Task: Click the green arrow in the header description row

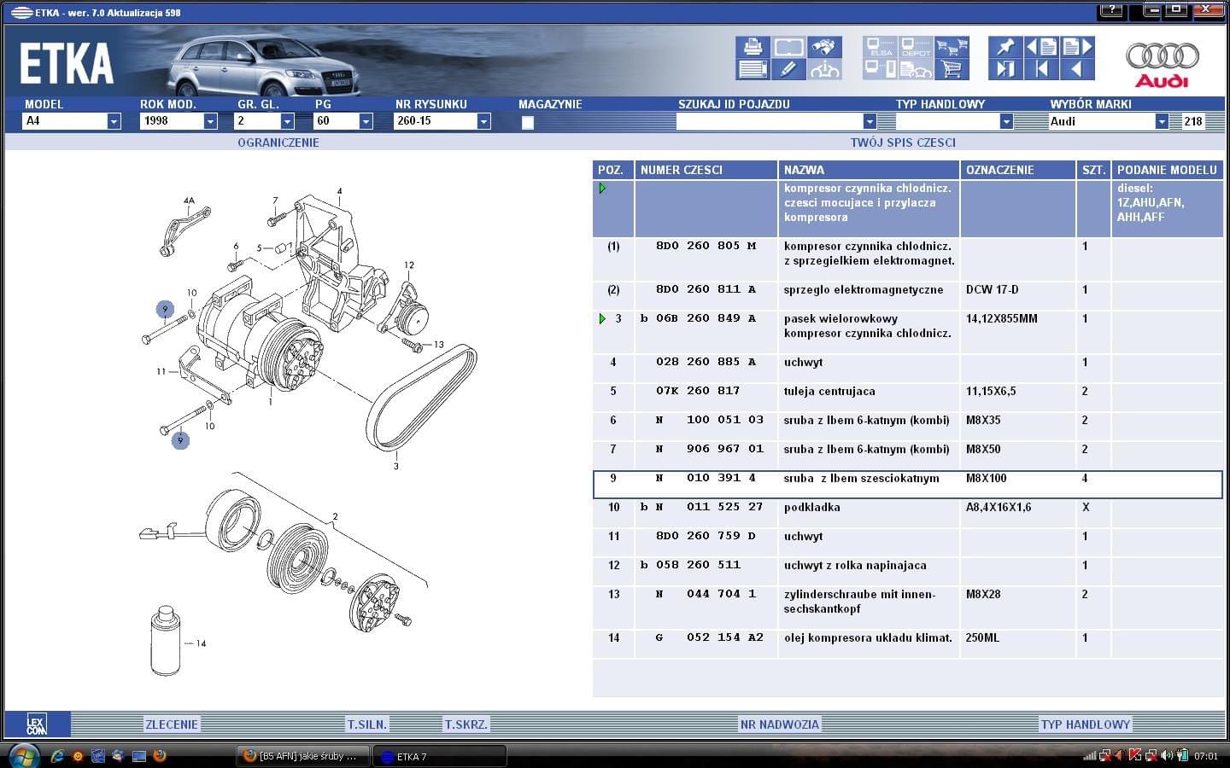Action: 603,189
